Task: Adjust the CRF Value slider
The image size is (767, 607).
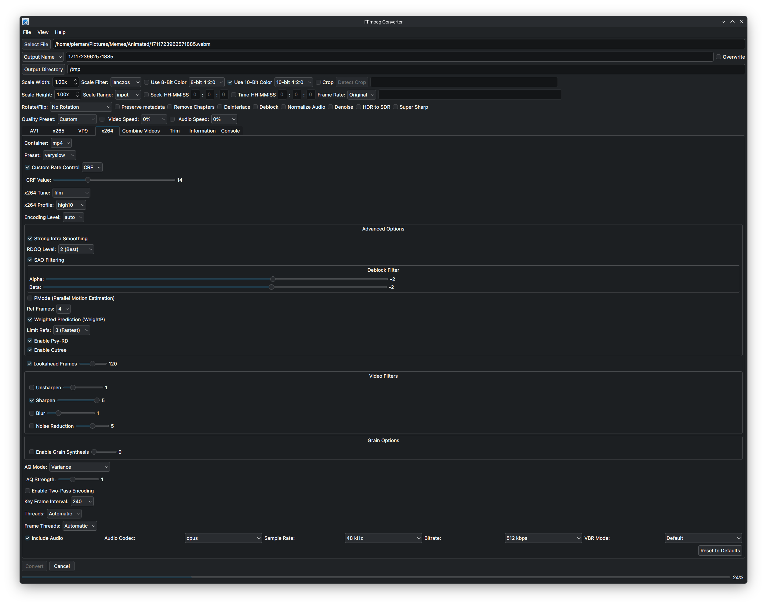Action: point(88,180)
